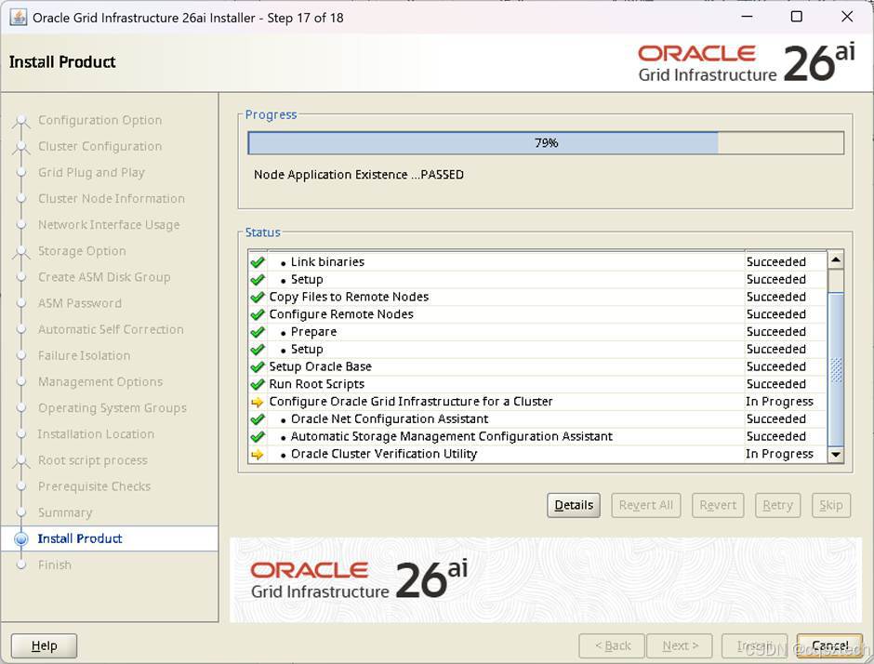
Task: Select Network Interface Usage step
Action: 109,225
